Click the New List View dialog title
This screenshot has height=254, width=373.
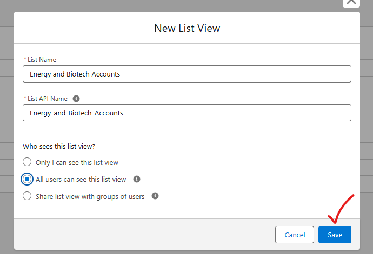tap(187, 28)
